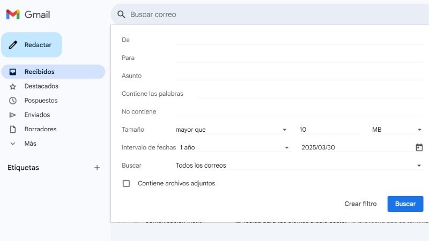
Task: Open the '1 año' date range dropdown
Action: (234, 148)
